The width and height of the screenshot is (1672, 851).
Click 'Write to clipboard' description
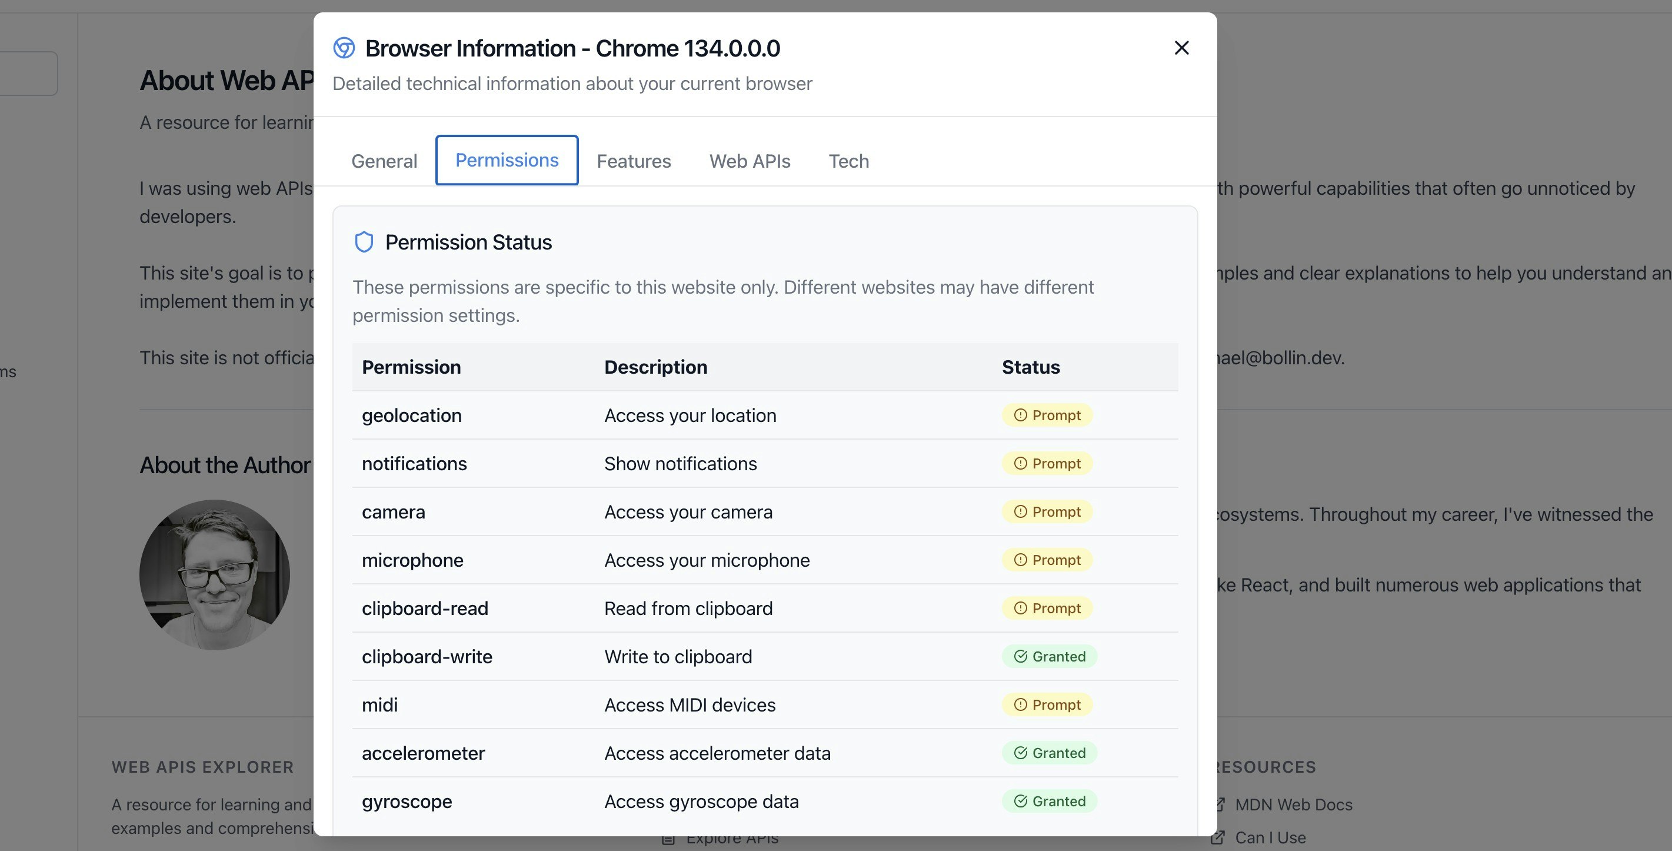[x=678, y=656]
